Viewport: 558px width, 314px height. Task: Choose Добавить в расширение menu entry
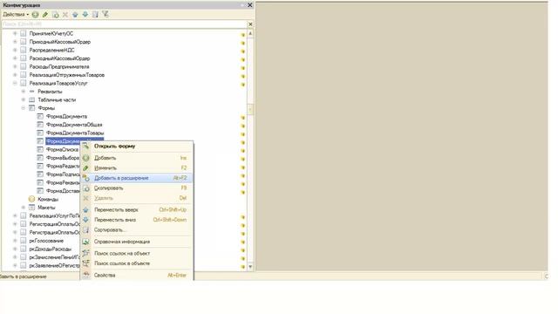(137, 178)
